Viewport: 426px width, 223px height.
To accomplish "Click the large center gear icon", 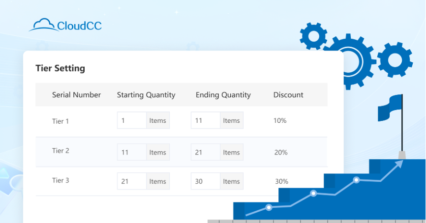I will [x=349, y=62].
